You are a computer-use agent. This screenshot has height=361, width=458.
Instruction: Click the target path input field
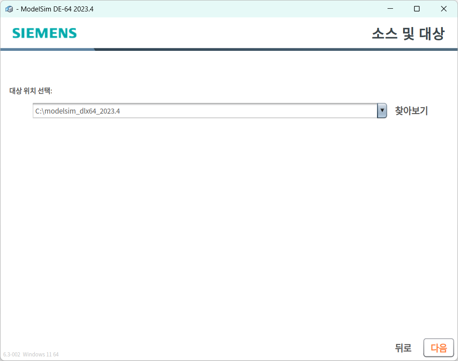click(x=205, y=110)
